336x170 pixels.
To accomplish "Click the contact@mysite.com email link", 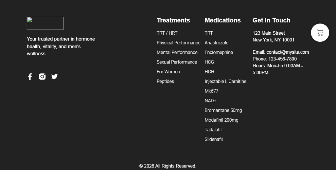I will (288, 52).
